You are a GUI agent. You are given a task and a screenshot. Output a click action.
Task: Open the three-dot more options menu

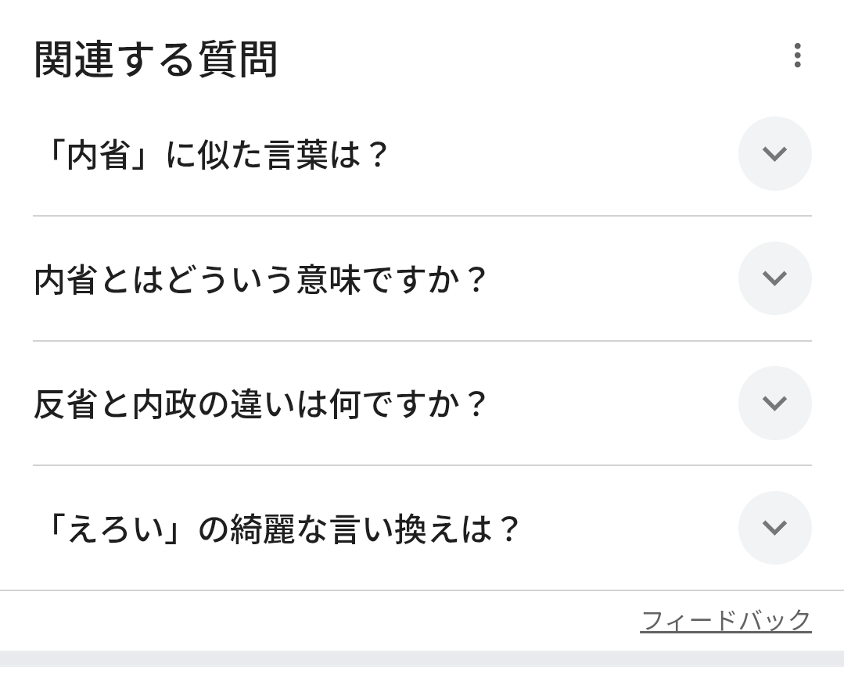(x=797, y=56)
